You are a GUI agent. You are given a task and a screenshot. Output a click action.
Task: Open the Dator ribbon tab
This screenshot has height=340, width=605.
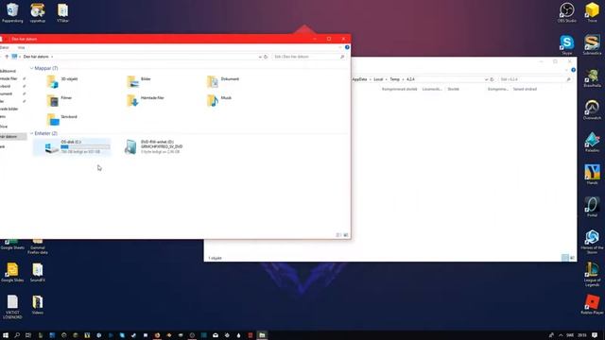click(x=4, y=47)
